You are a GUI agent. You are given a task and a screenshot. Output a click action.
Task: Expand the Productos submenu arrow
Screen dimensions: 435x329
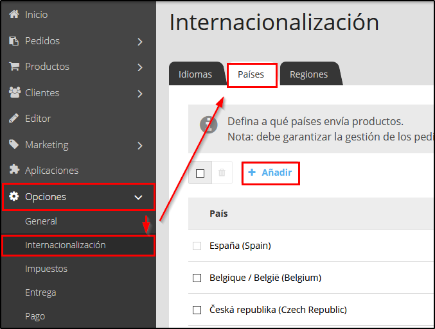point(140,67)
